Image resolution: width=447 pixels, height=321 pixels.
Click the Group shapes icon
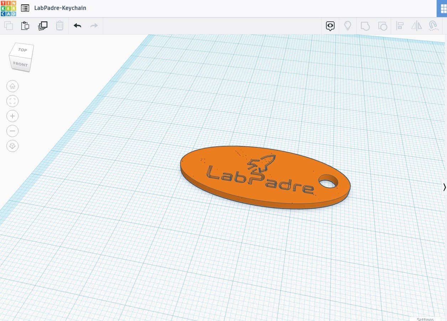[365, 26]
